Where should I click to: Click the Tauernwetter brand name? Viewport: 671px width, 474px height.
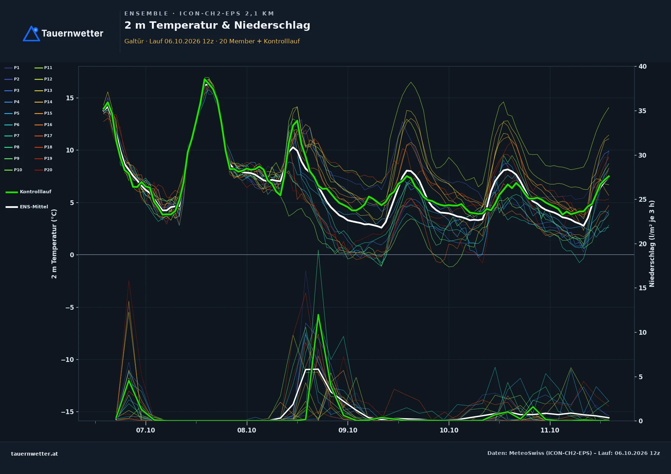pyautogui.click(x=72, y=33)
